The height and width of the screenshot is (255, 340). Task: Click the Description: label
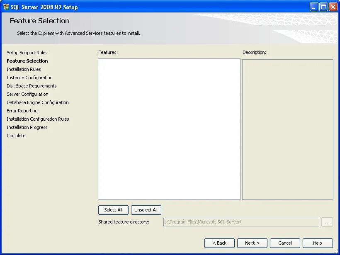coord(254,52)
